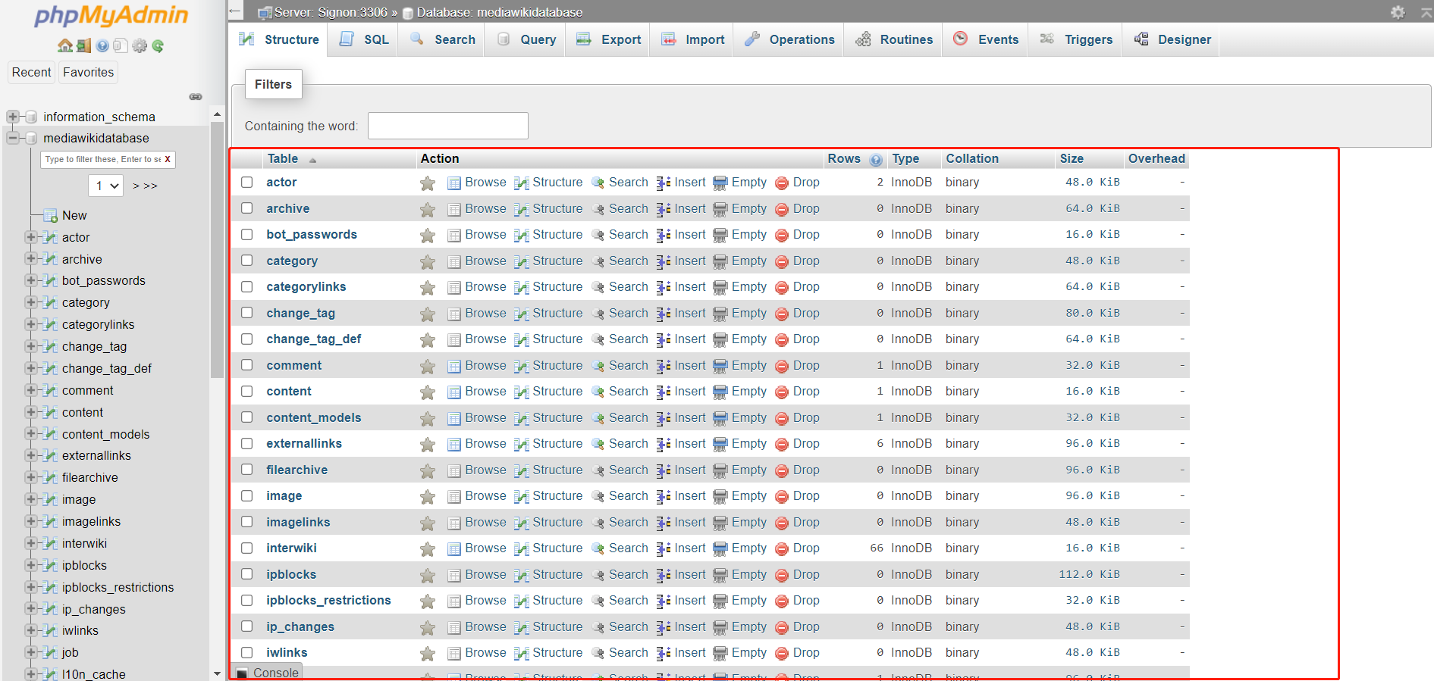Open the settings gear icon in sidebar
This screenshot has height=681, width=1434.
click(x=140, y=45)
